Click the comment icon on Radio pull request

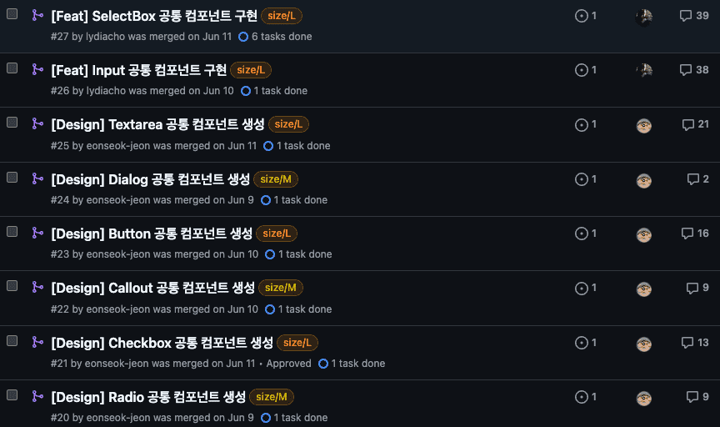(x=692, y=397)
